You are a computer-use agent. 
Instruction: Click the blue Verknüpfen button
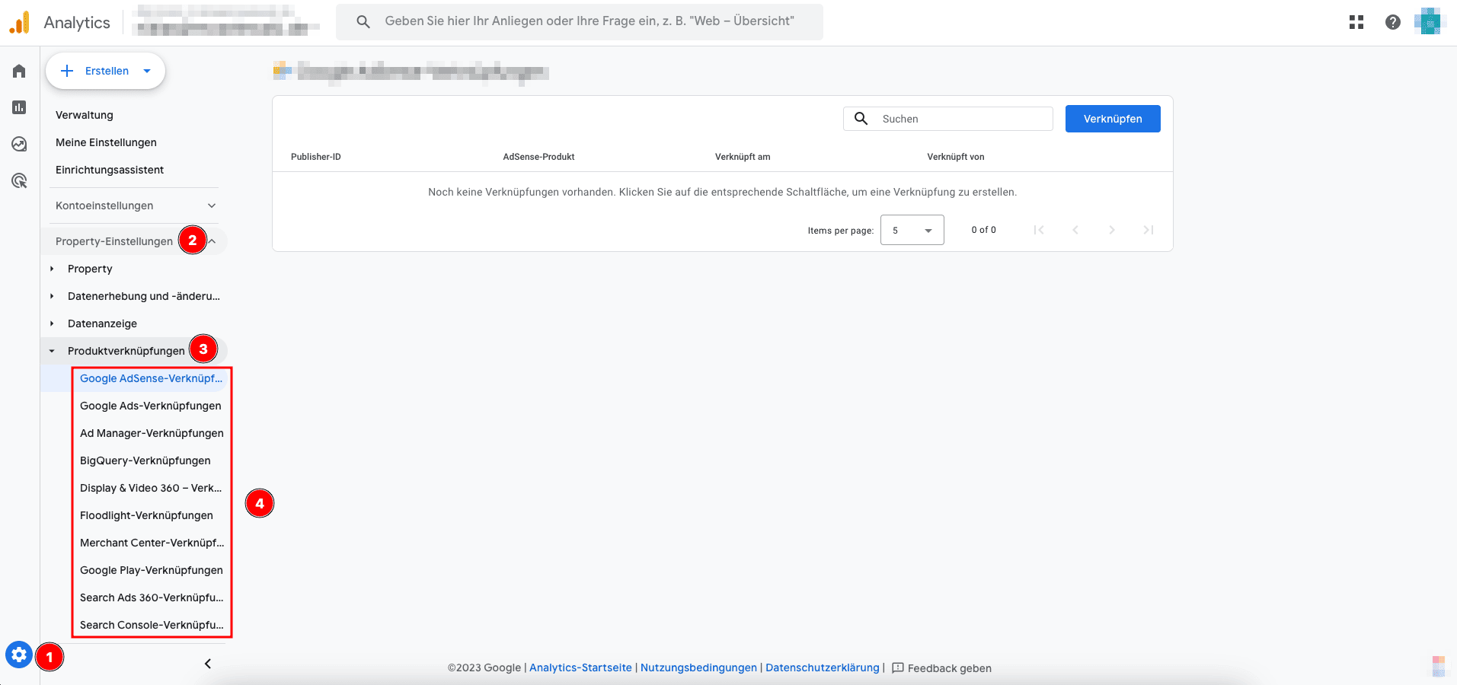tap(1112, 119)
